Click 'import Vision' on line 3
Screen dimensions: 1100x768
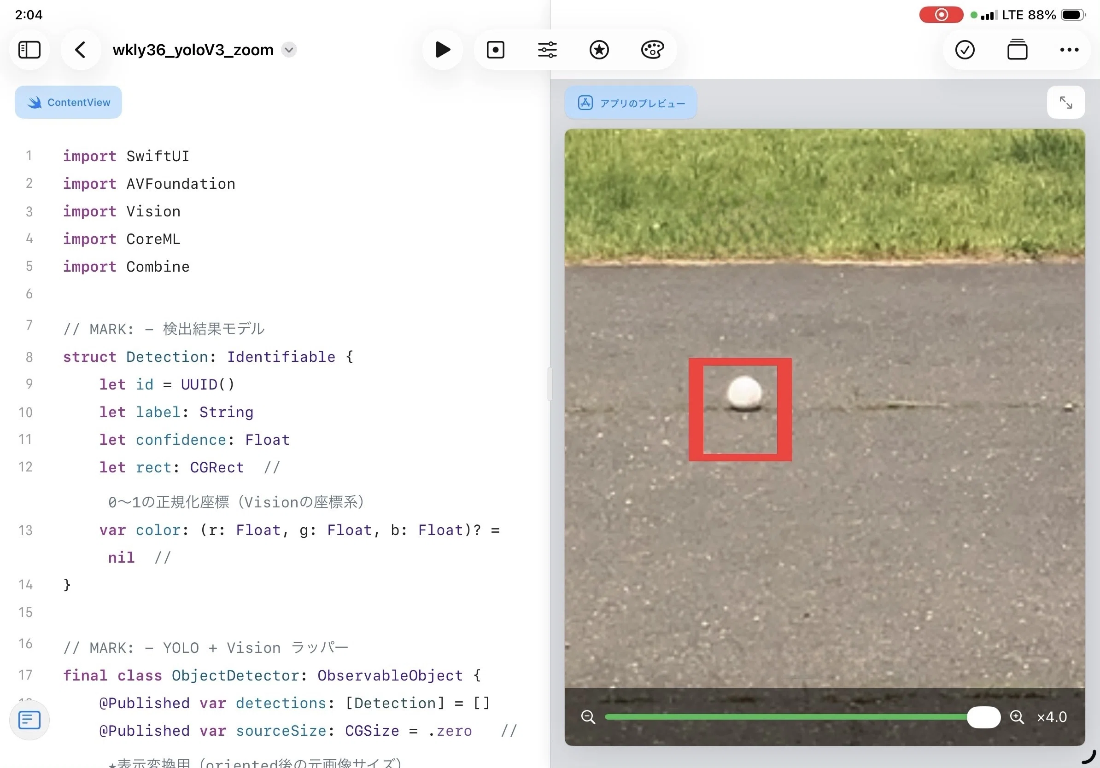tap(122, 211)
